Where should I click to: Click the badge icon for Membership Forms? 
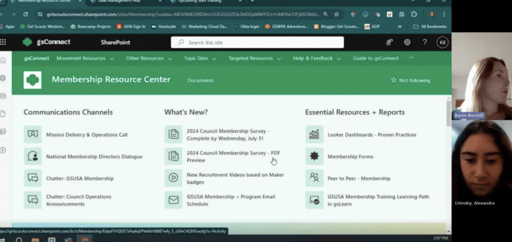coord(314,156)
